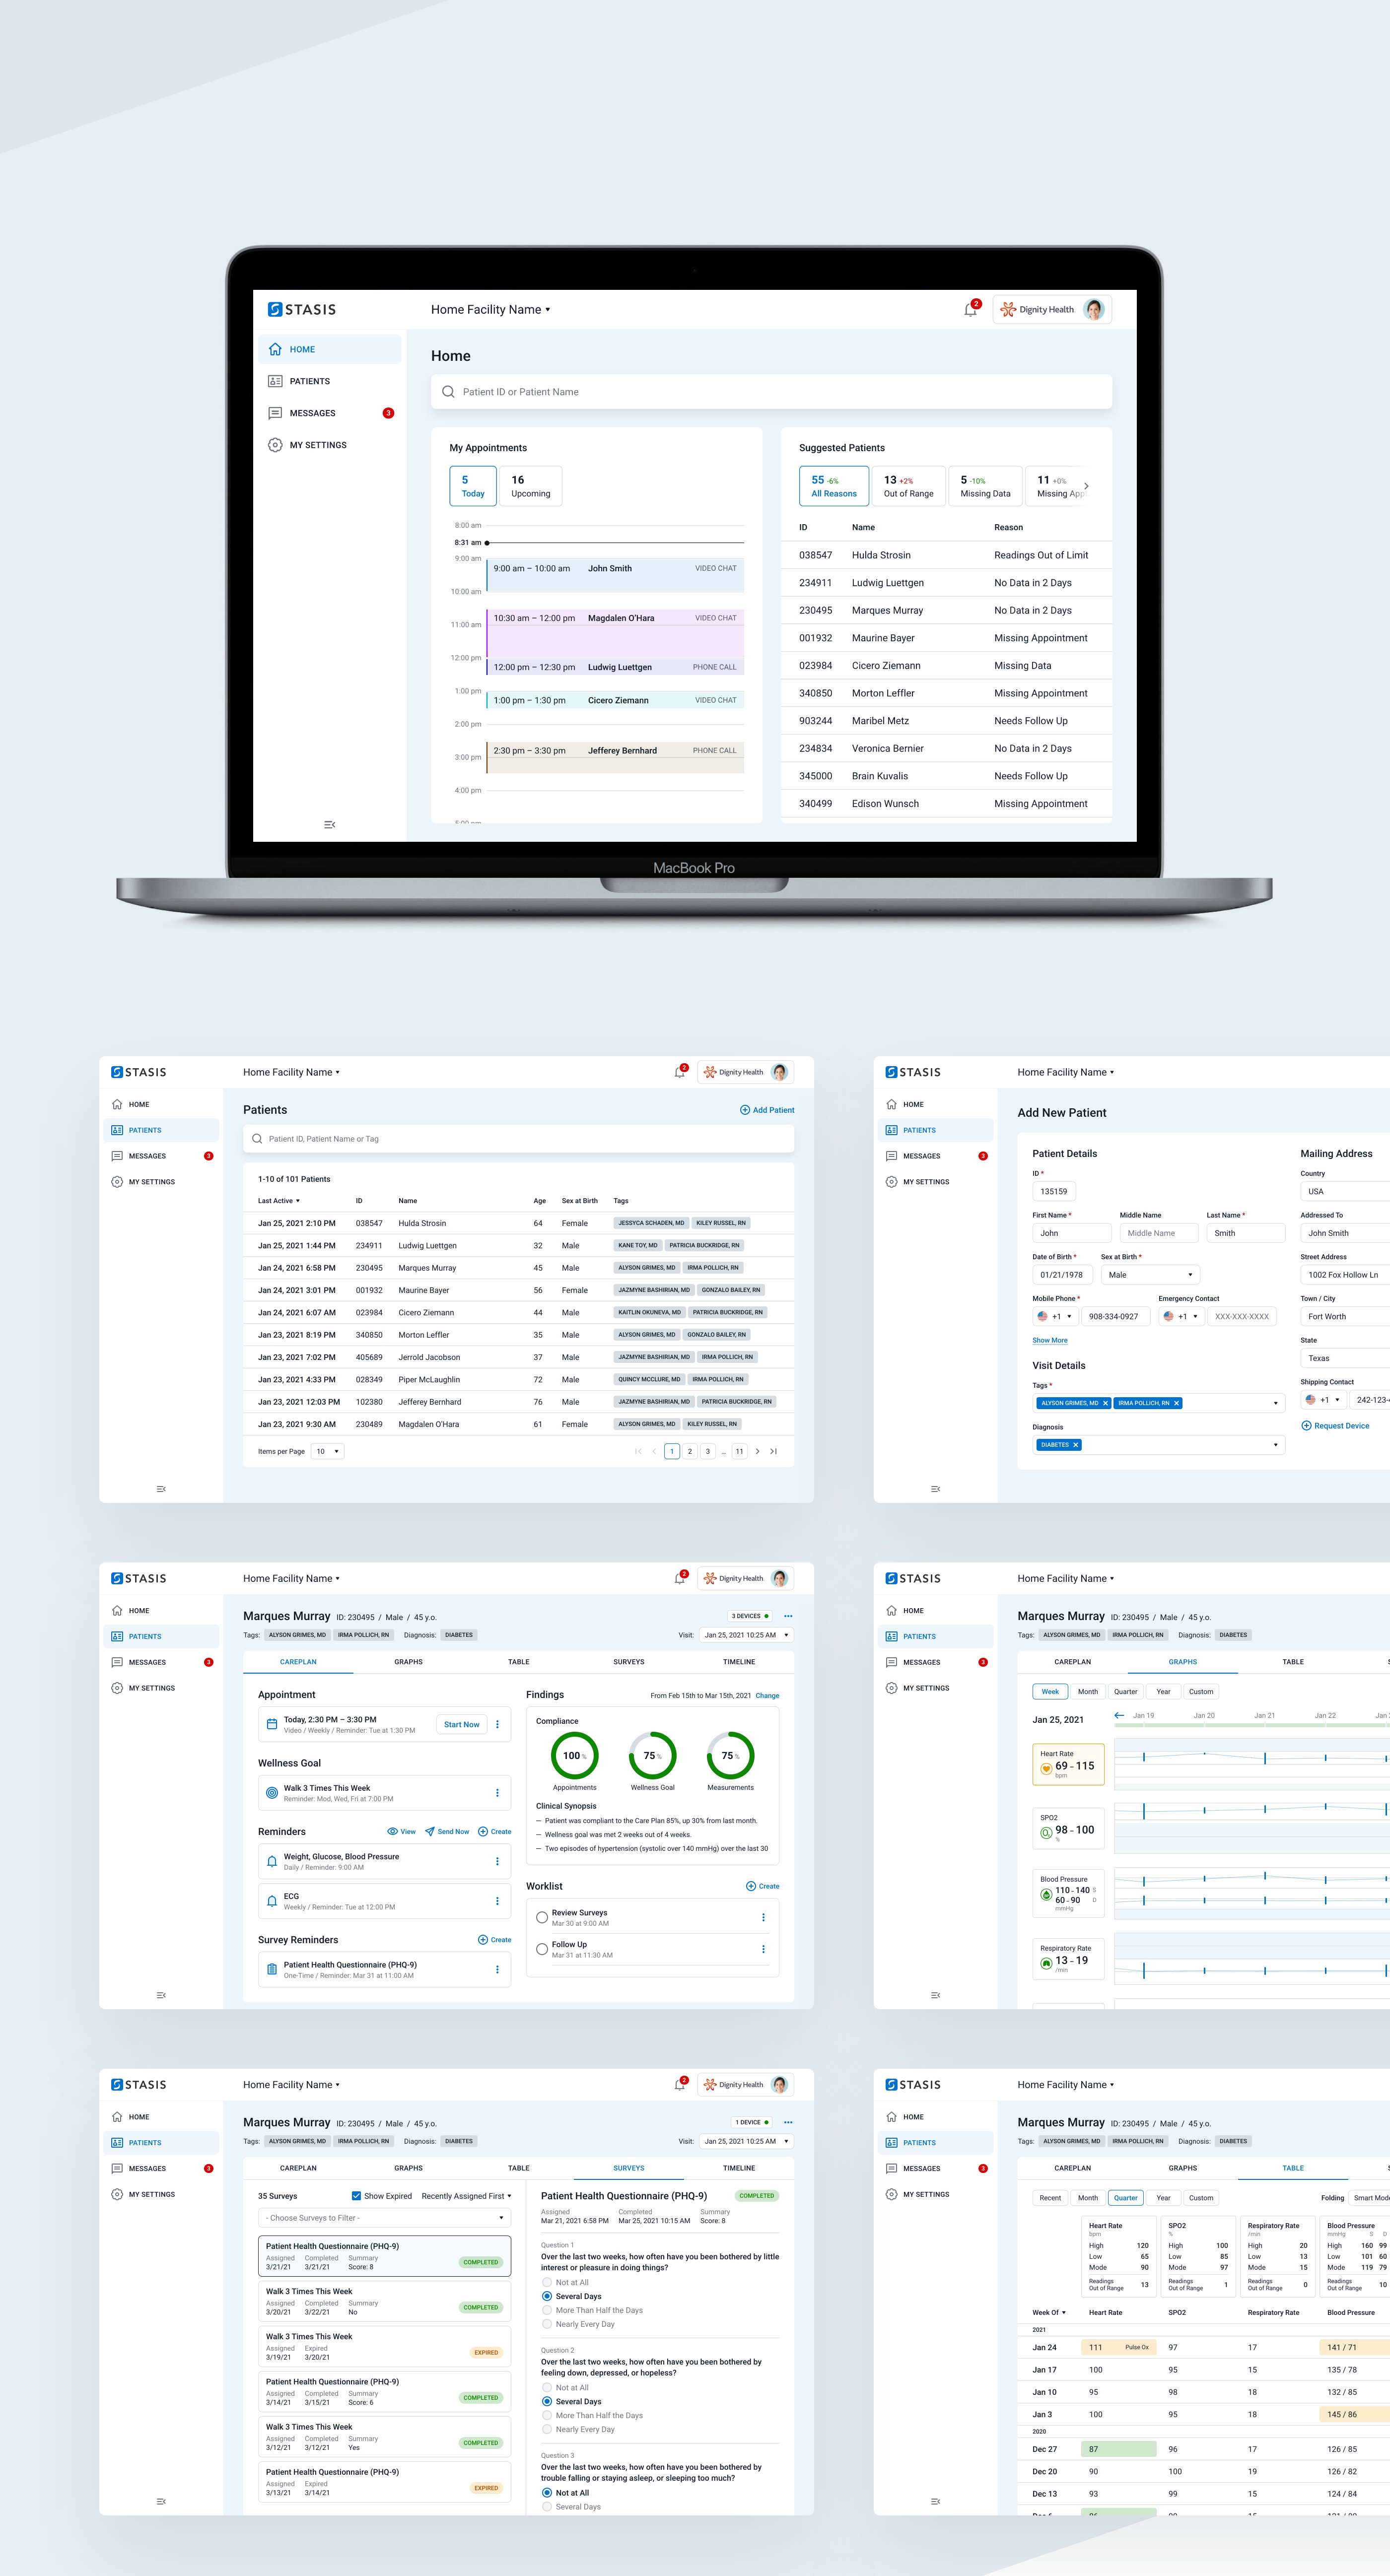Open Home Facility Name dropdown on MacBook screen
Viewport: 1390px width, 2576px height.
(x=490, y=310)
